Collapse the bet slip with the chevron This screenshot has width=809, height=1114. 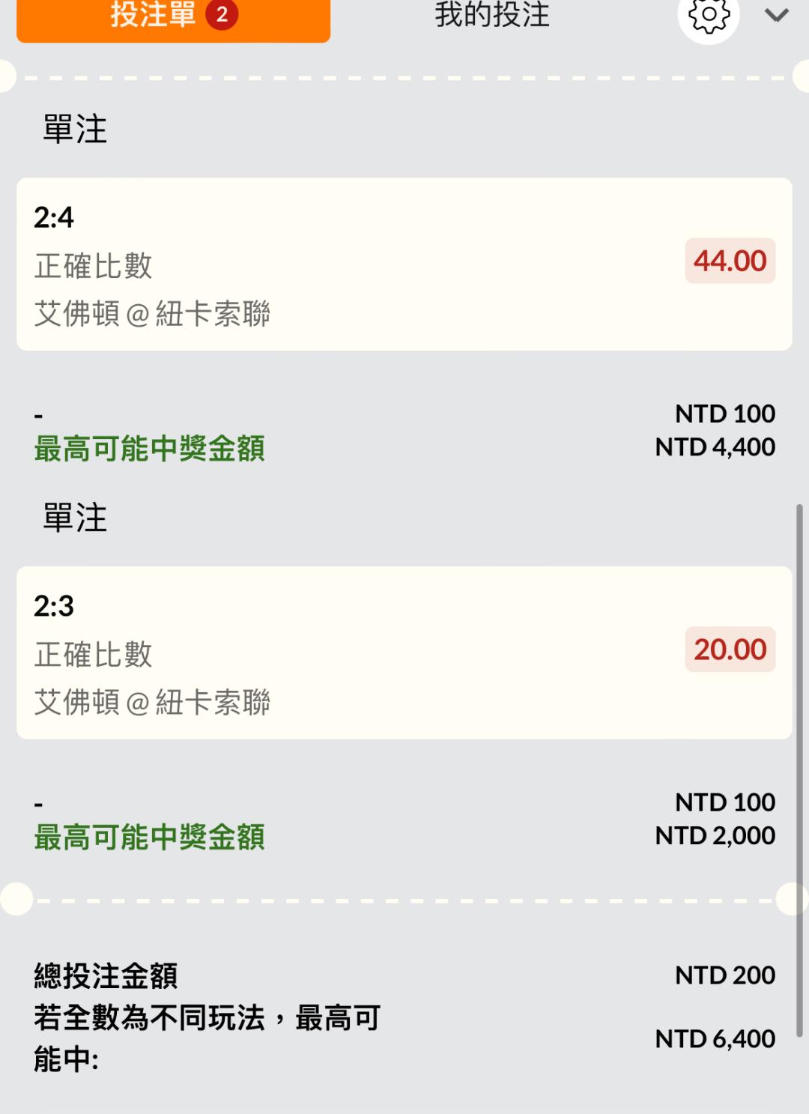point(777,15)
